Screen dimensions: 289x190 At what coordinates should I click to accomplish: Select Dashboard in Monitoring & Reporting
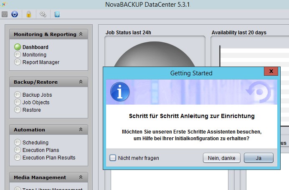[x=31, y=47]
